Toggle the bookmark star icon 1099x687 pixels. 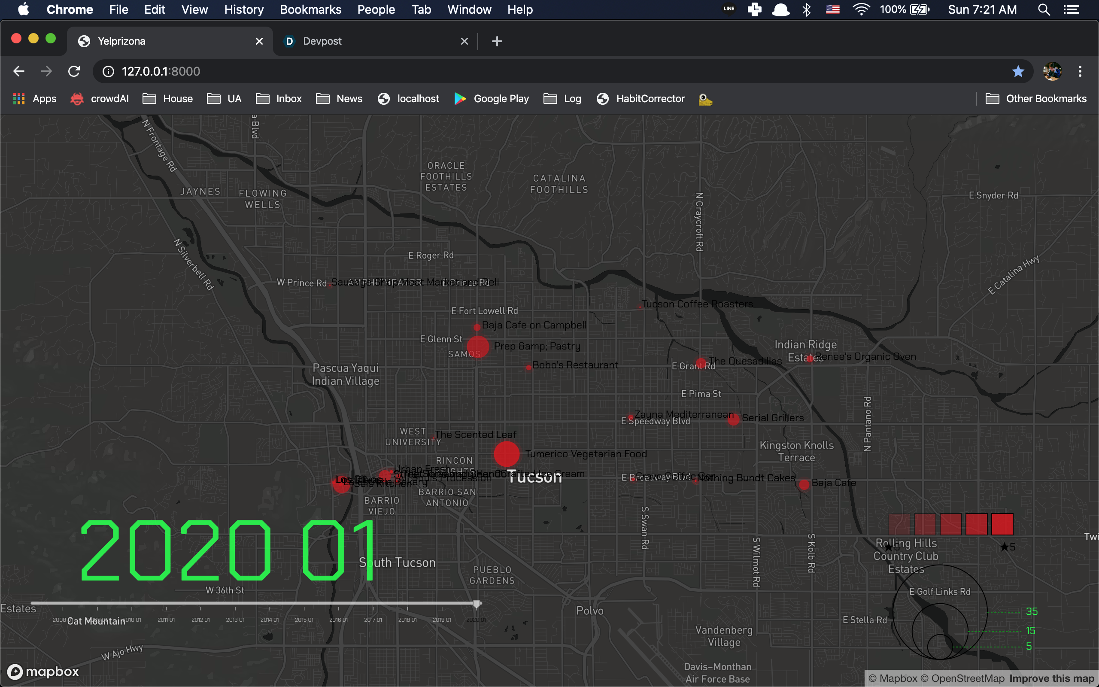pos(1018,71)
